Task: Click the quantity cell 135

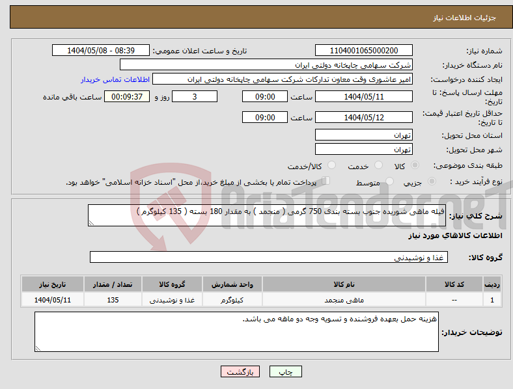Action: (113, 300)
